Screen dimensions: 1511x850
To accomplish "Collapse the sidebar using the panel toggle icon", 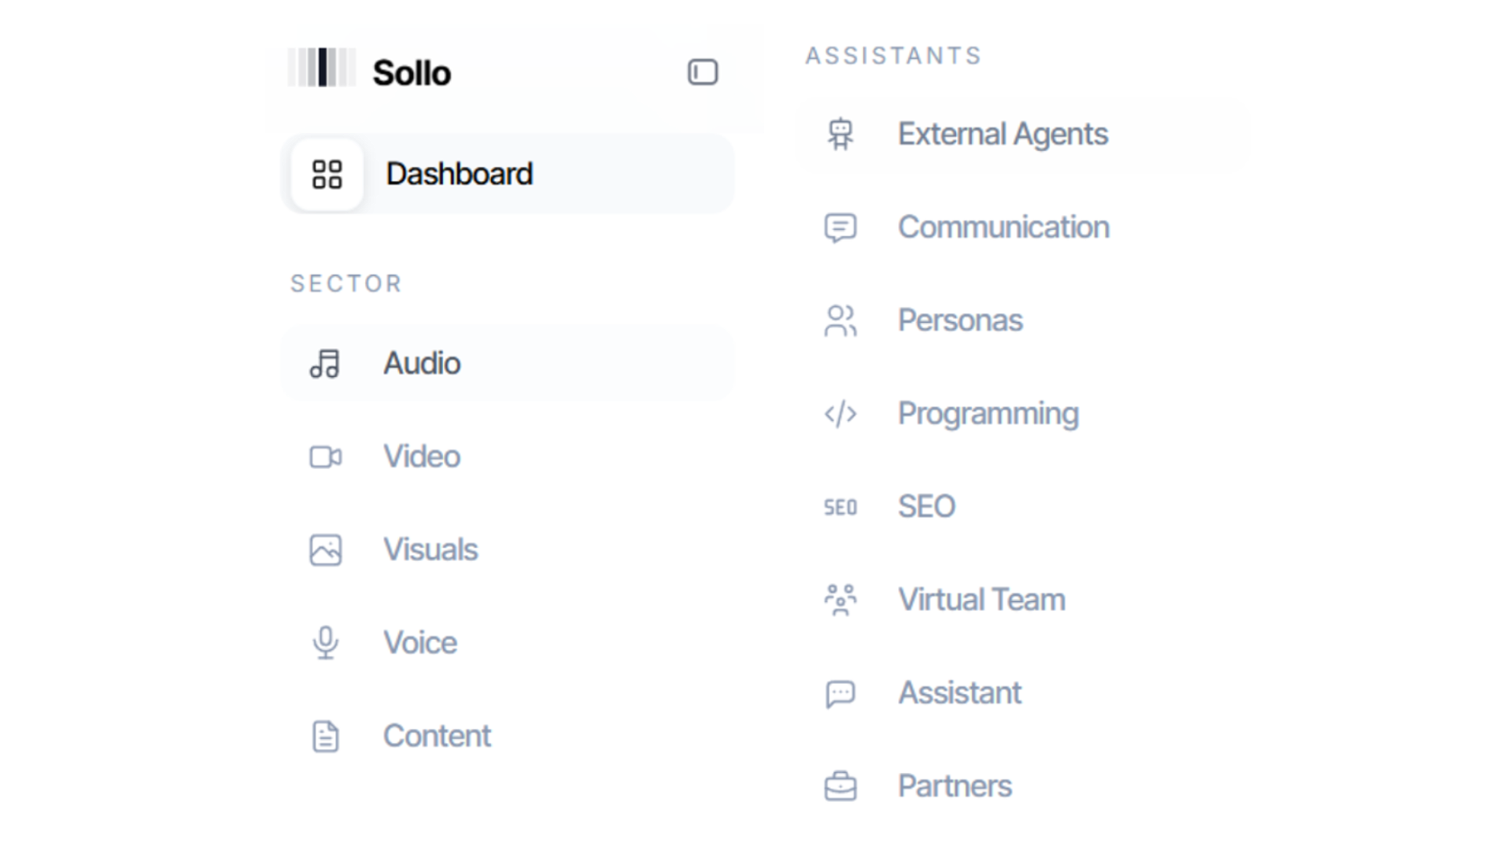I will (x=702, y=72).
